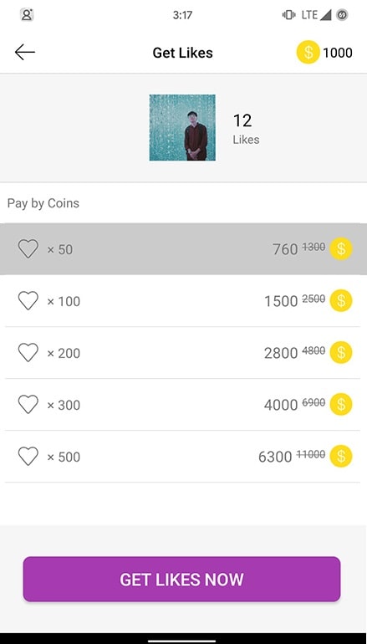Viewport: 367px width, 644px height.
Task: Open the coin balance icon in header
Action: pos(308,53)
